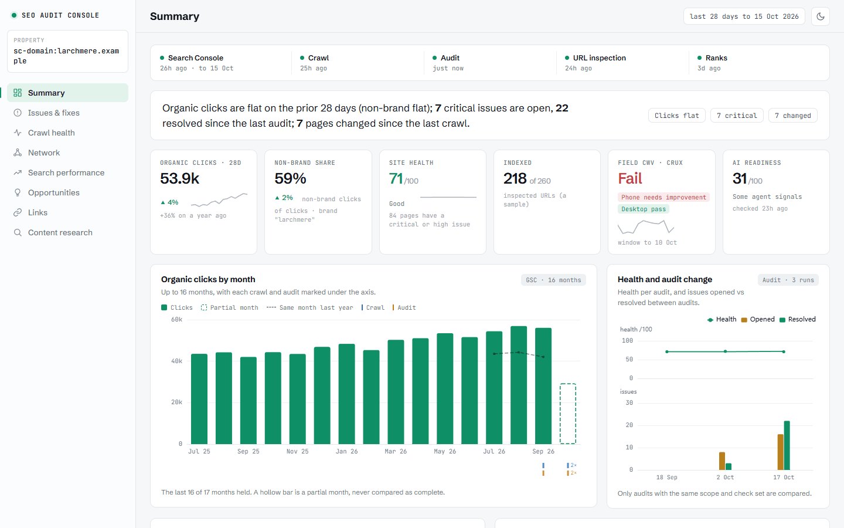Click the Same month last year legend entry
This screenshot has height=528, width=844.
coord(310,307)
